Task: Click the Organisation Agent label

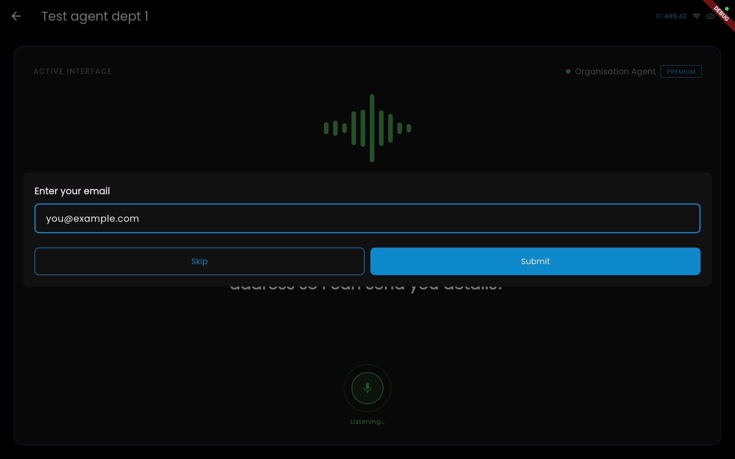Action: pos(615,72)
